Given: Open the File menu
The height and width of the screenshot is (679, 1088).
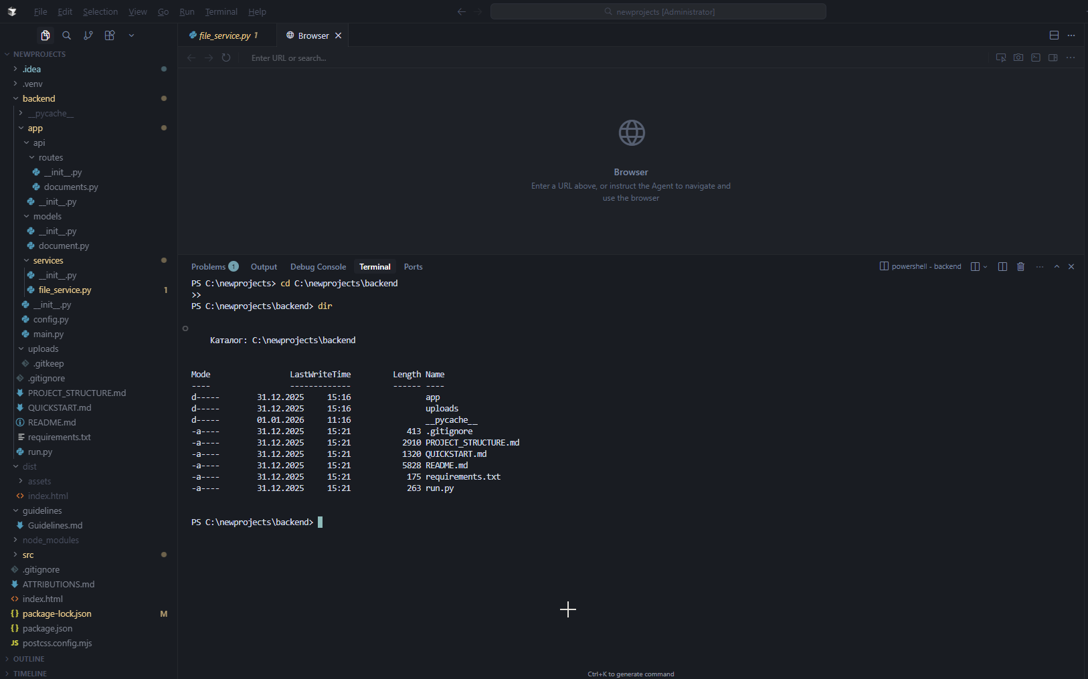Looking at the screenshot, I should 40,11.
